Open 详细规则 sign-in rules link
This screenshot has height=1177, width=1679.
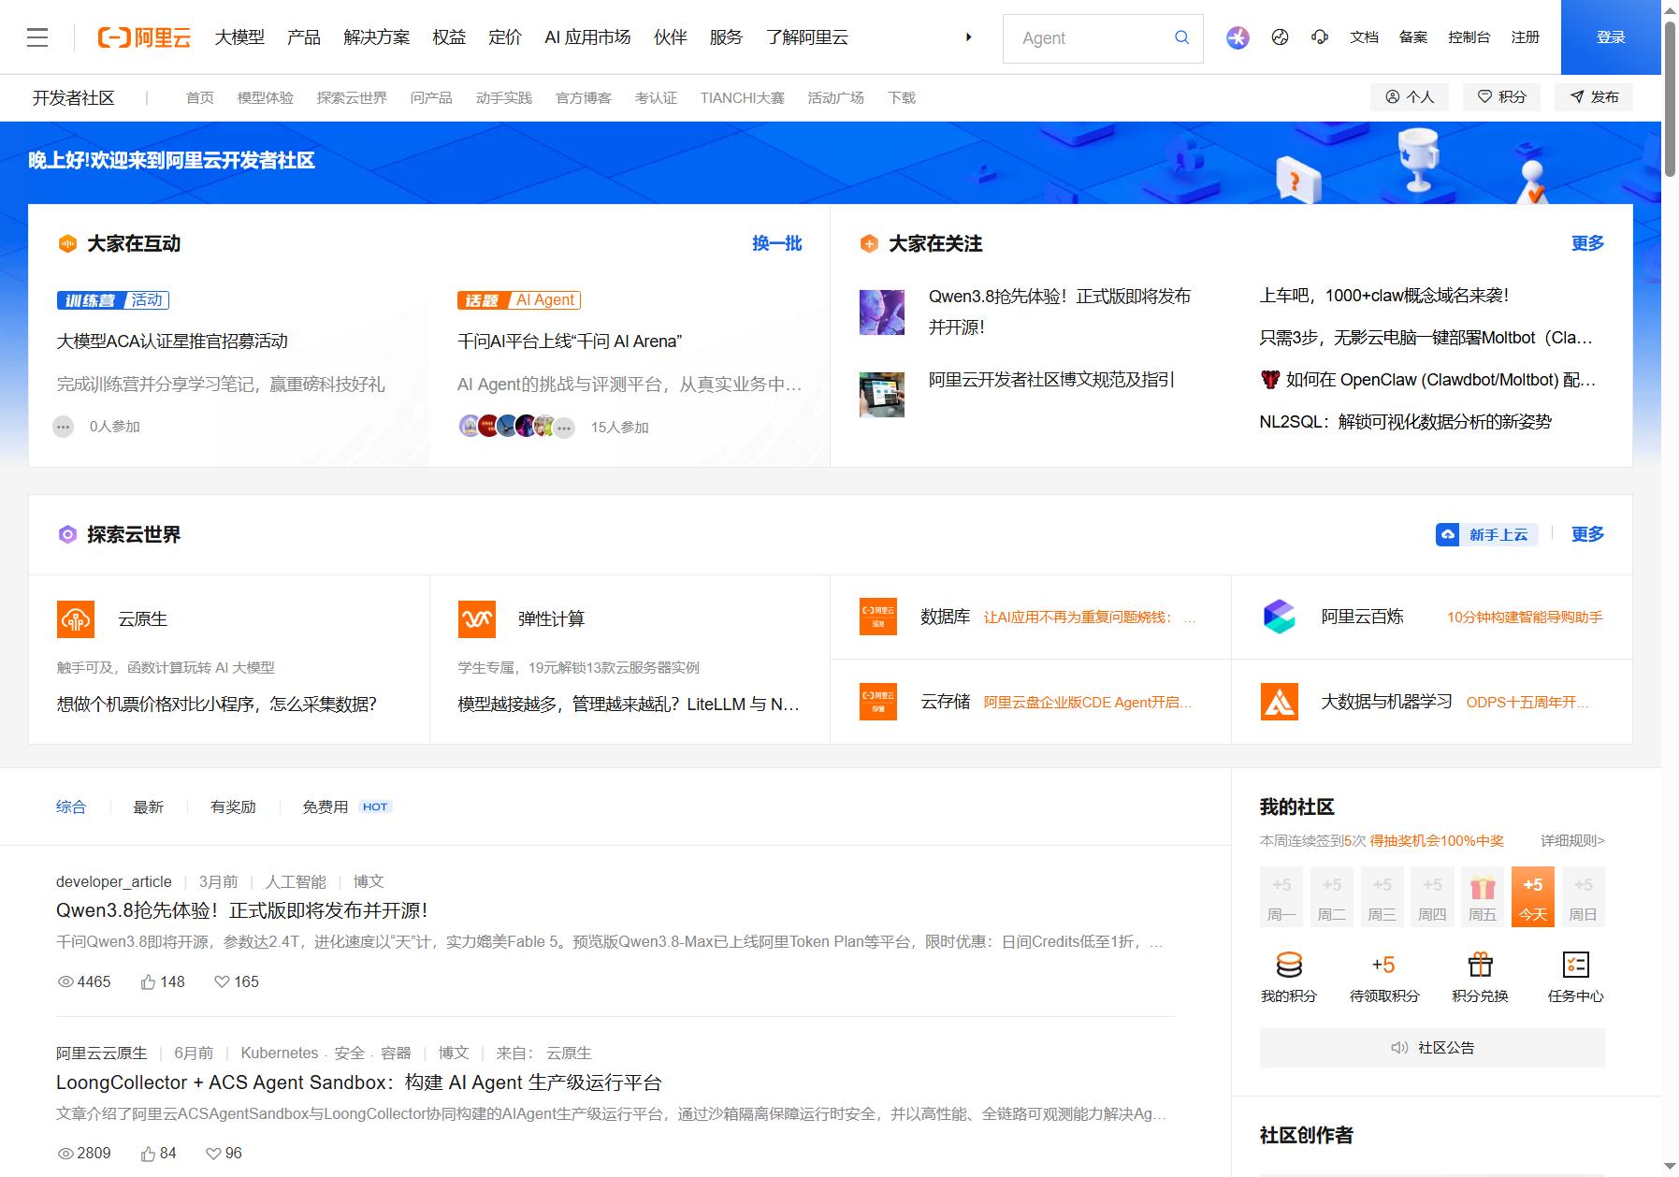[x=1572, y=840]
